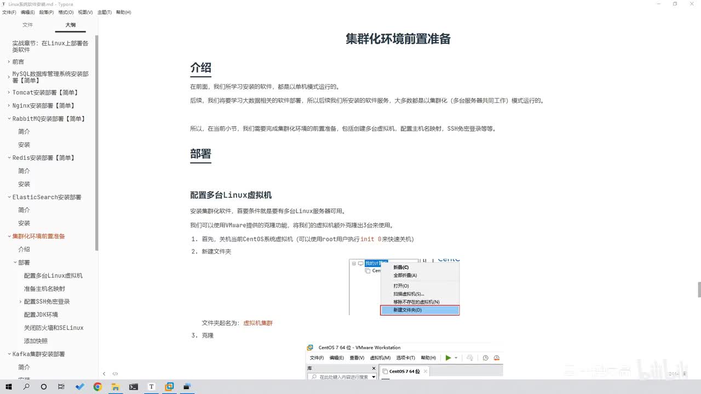Open the terminal app on the taskbar
This screenshot has width=701, height=394.
click(133, 386)
